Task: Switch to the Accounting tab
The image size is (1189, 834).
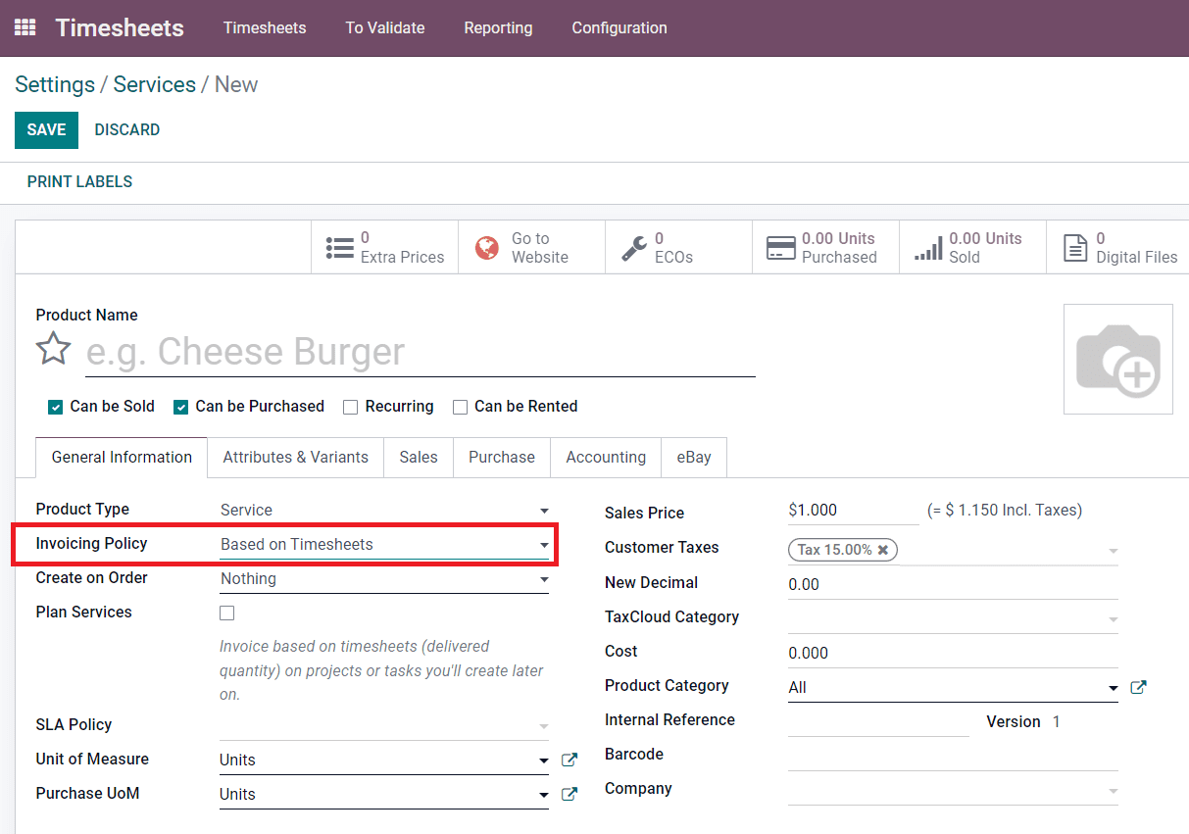Action: [605, 457]
